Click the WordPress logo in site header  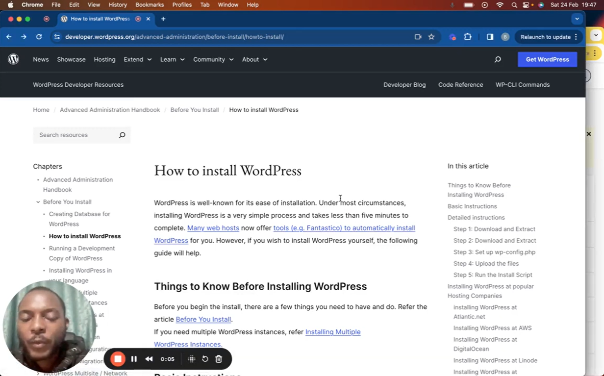[x=13, y=59]
